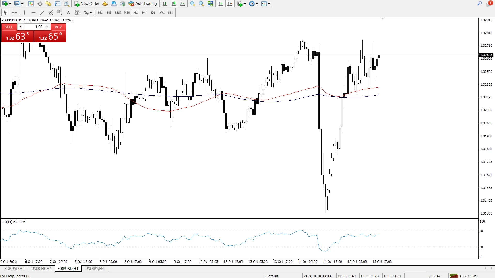Viewport: 495px width, 278px height.
Task: Expand the Indicators list dropdown
Action: coord(245,4)
